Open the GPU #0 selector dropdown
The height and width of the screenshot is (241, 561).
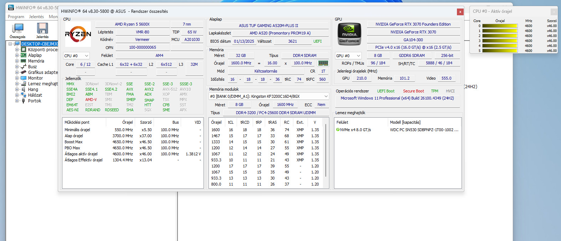pyautogui.click(x=348, y=56)
